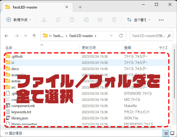Open the three-dots more options menu
The height and width of the screenshot is (137, 177).
point(161,20)
